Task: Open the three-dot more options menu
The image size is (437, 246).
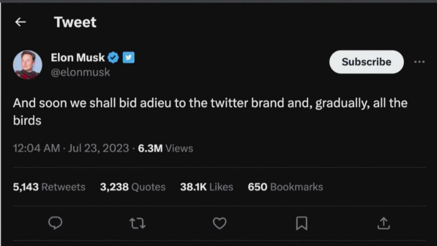Action: click(x=420, y=62)
